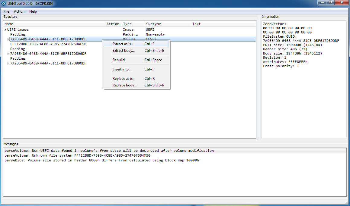
Task: Expand the 7A9354D9 volume between the two lower Padding rows
Action: tap(8, 54)
